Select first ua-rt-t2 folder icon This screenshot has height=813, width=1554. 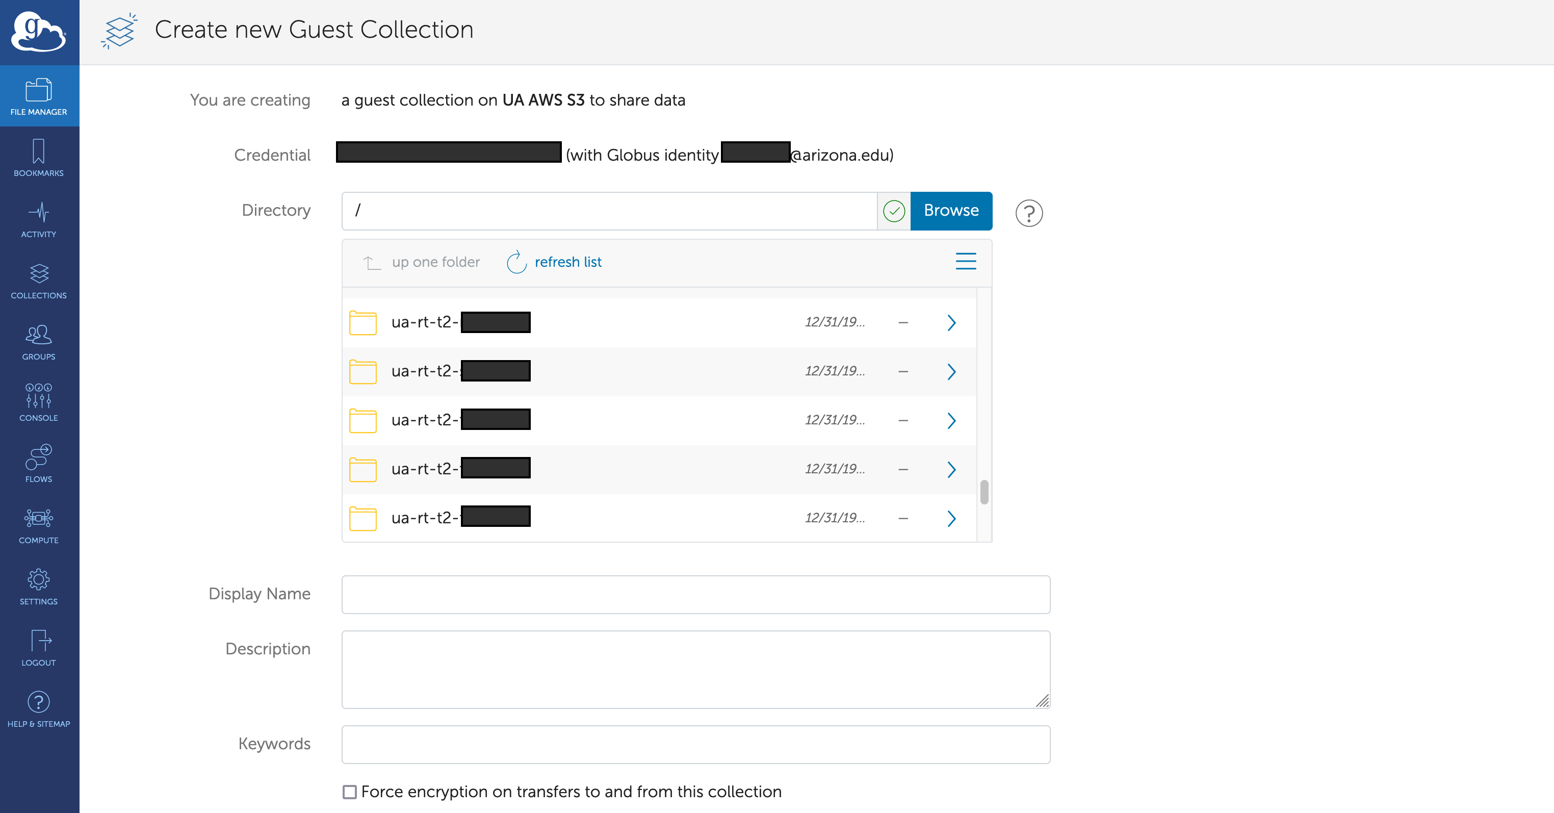click(362, 322)
